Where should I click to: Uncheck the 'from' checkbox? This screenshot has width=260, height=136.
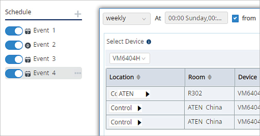tap(235, 18)
